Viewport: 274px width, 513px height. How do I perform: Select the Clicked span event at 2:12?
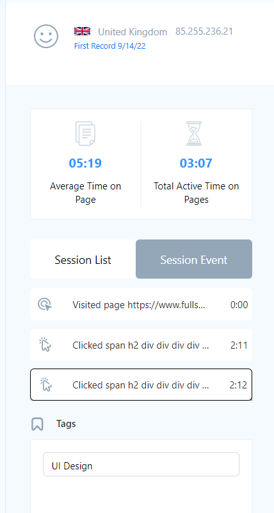tap(141, 385)
